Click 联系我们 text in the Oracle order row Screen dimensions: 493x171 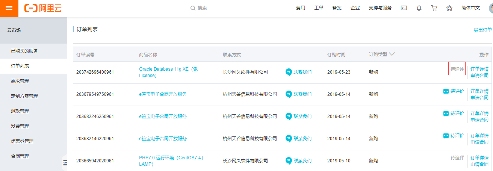pos(302,72)
